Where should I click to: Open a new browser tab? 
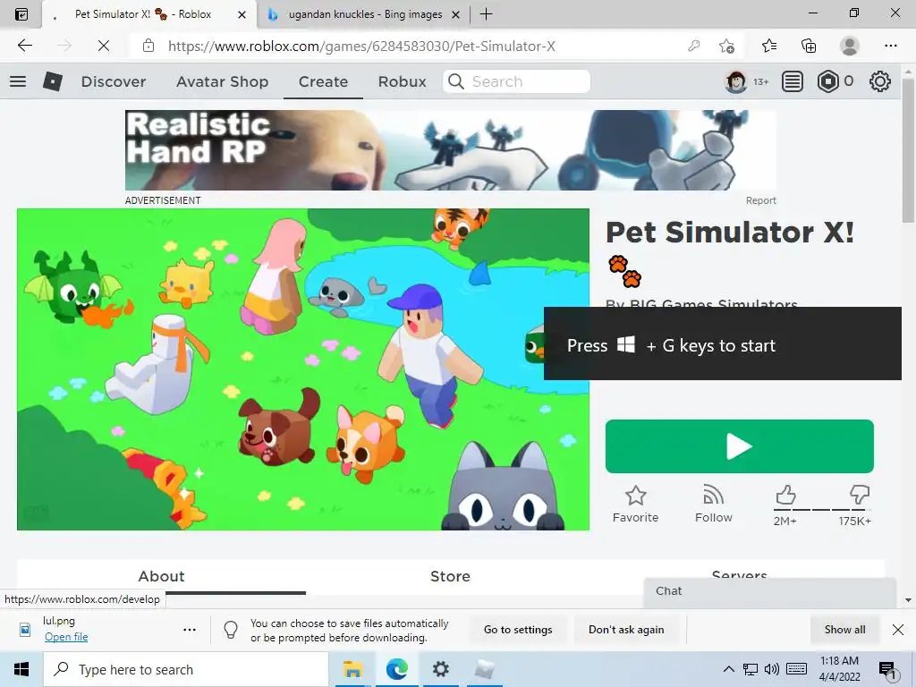tap(486, 14)
